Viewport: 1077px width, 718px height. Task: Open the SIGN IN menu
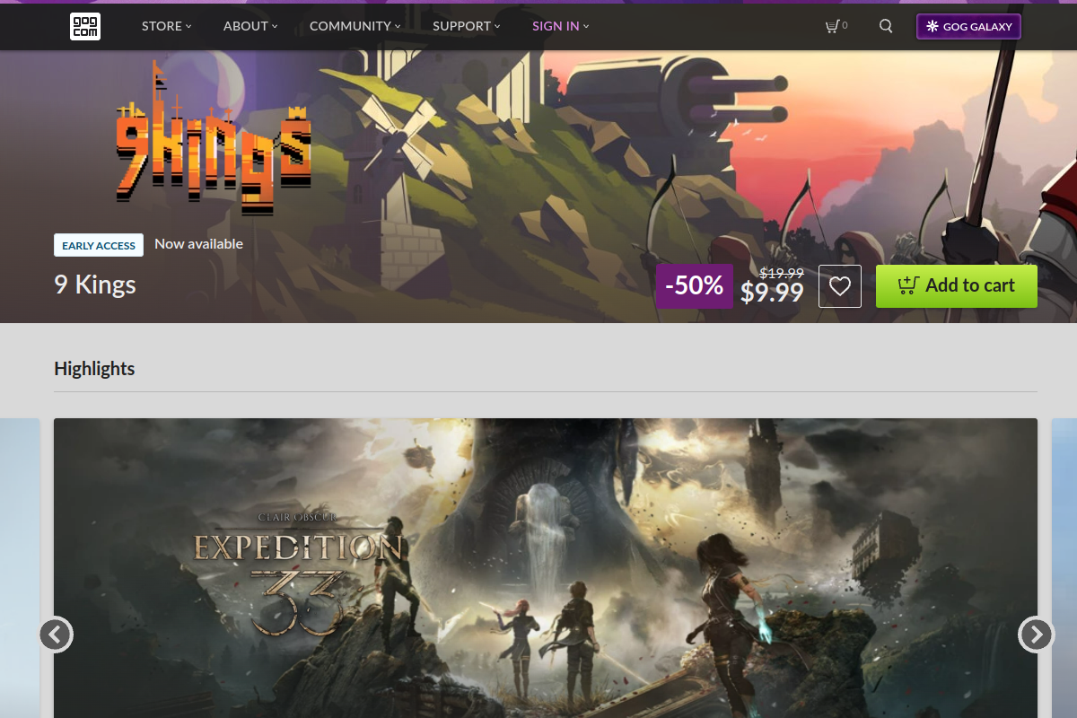click(560, 26)
